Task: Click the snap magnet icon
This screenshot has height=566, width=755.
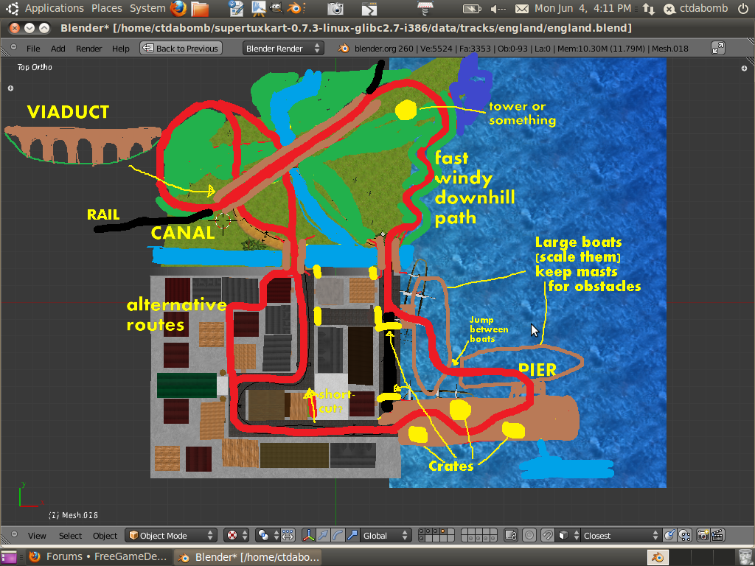Action: point(548,536)
